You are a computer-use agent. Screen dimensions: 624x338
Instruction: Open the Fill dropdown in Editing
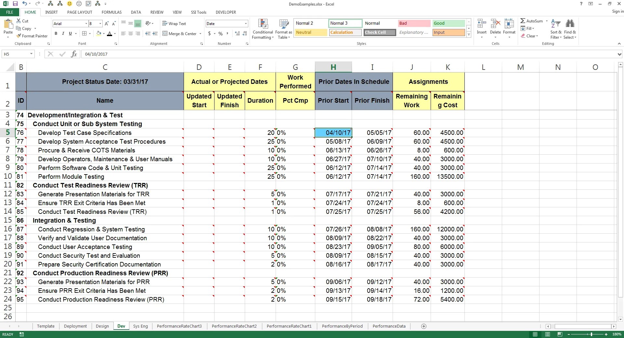pos(527,28)
